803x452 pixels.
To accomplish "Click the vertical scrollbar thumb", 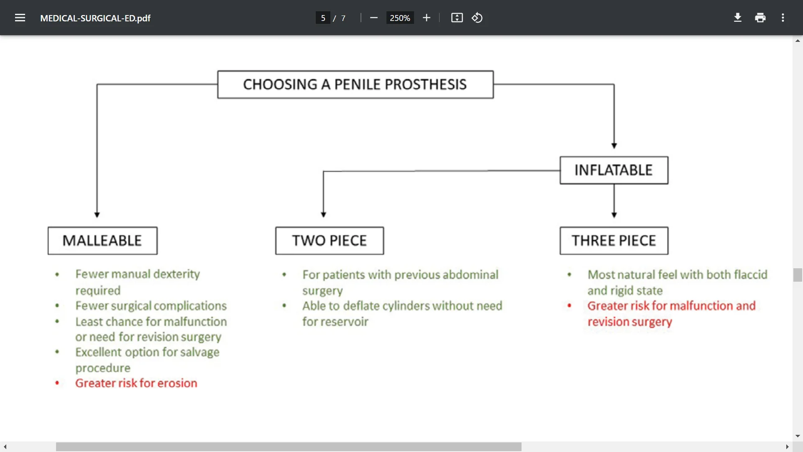I will 798,275.
